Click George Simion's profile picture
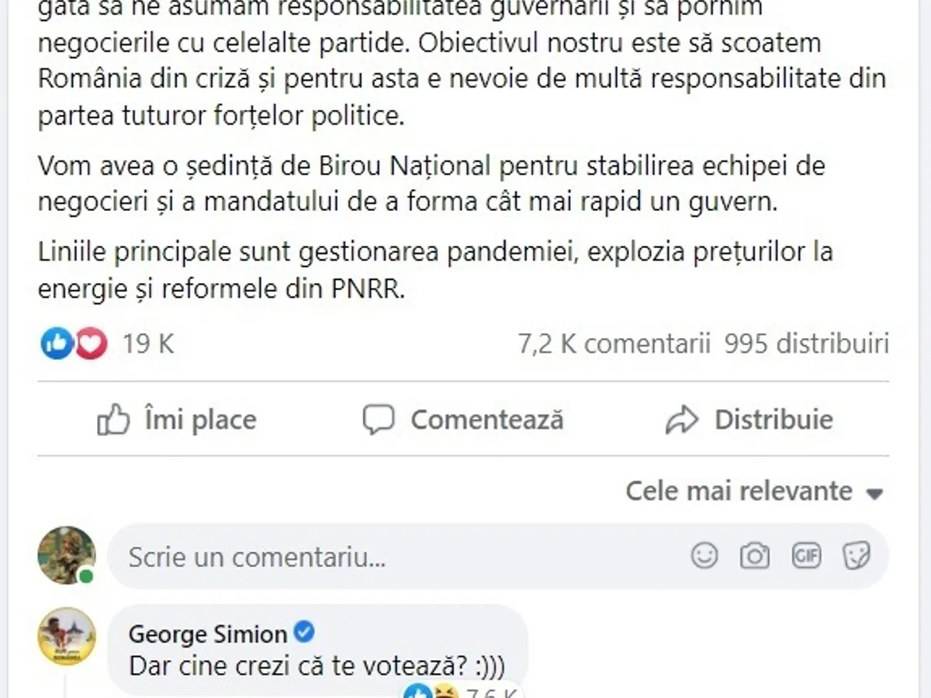Viewport: 931px width, 698px height. click(x=67, y=636)
